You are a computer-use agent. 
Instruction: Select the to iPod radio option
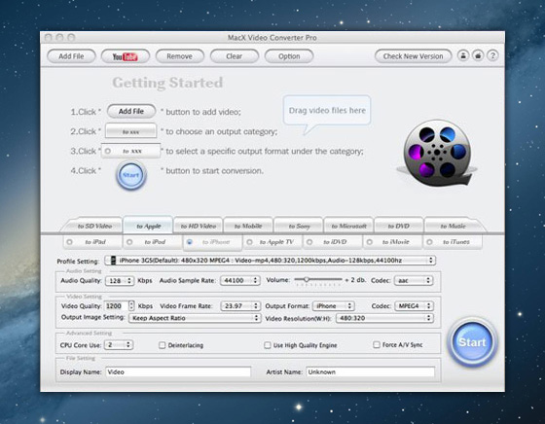click(x=129, y=242)
